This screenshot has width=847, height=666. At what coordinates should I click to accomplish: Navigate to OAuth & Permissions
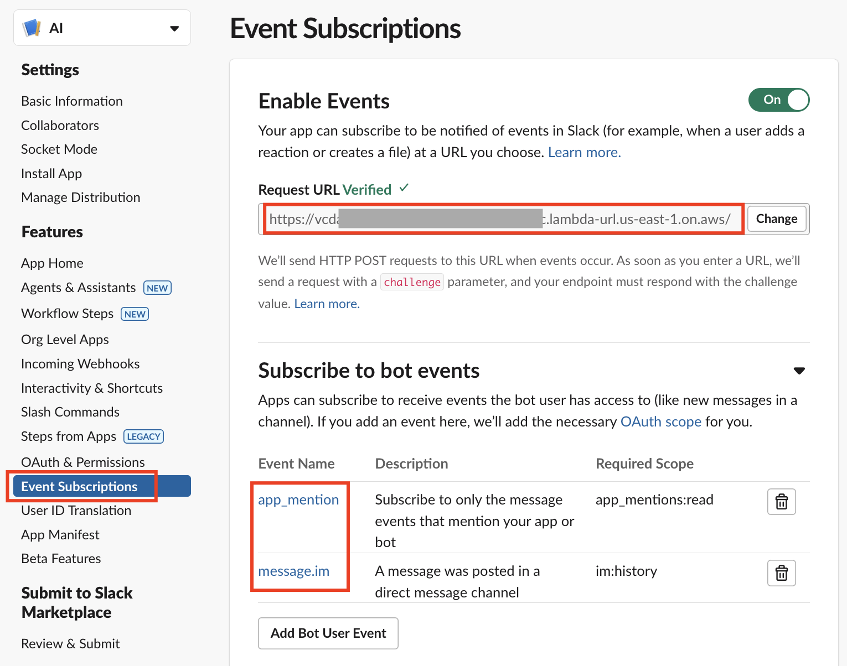82,462
